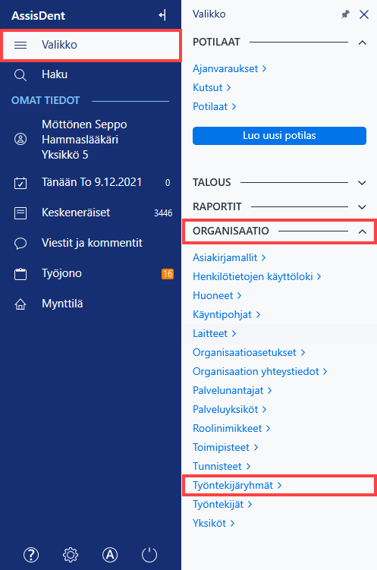Open user profile icon for Möttönen Seppo
Screen dimensions: 377x570
point(20,139)
